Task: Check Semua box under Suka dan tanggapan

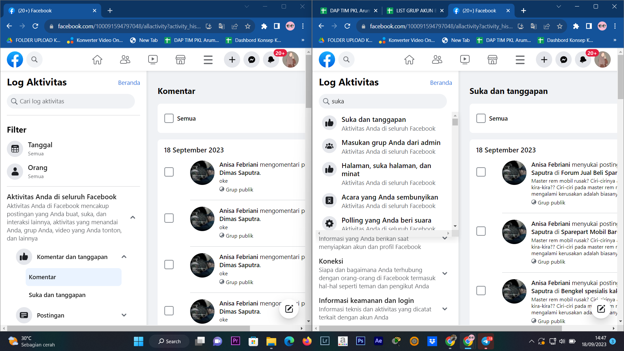Action: [x=481, y=118]
